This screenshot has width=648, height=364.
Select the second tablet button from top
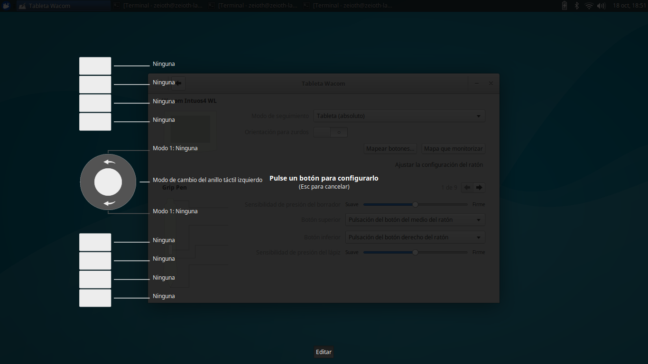tap(95, 84)
